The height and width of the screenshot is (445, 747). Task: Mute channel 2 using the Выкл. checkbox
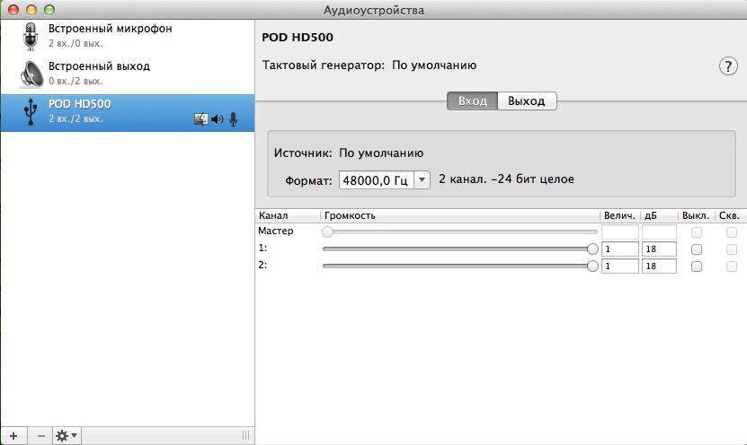696,266
